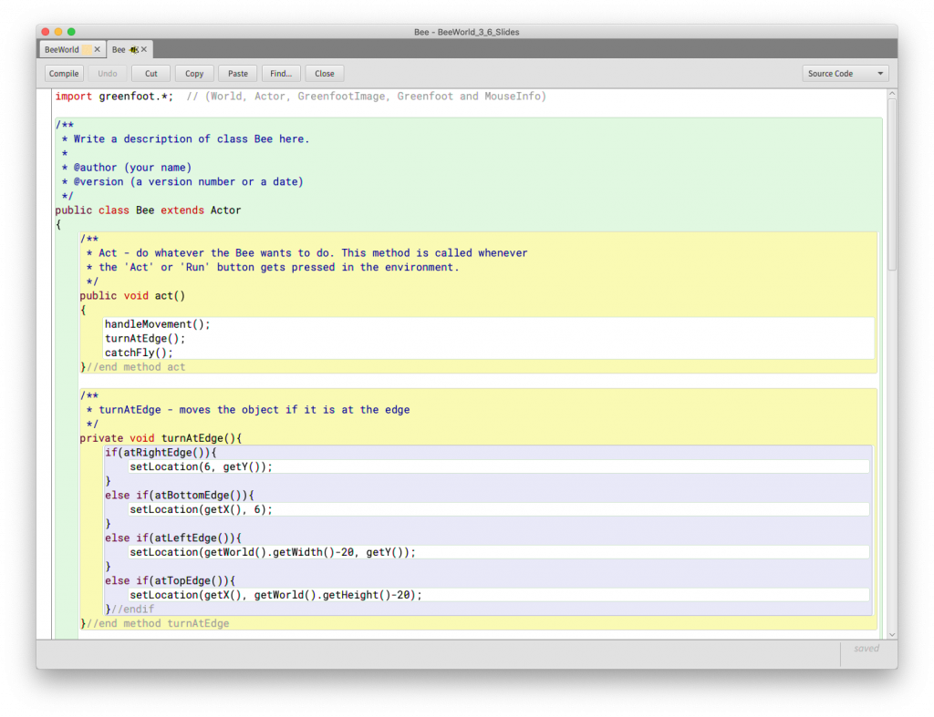The height and width of the screenshot is (717, 934).
Task: Click the bee icon on the Bee tab
Action: [133, 49]
